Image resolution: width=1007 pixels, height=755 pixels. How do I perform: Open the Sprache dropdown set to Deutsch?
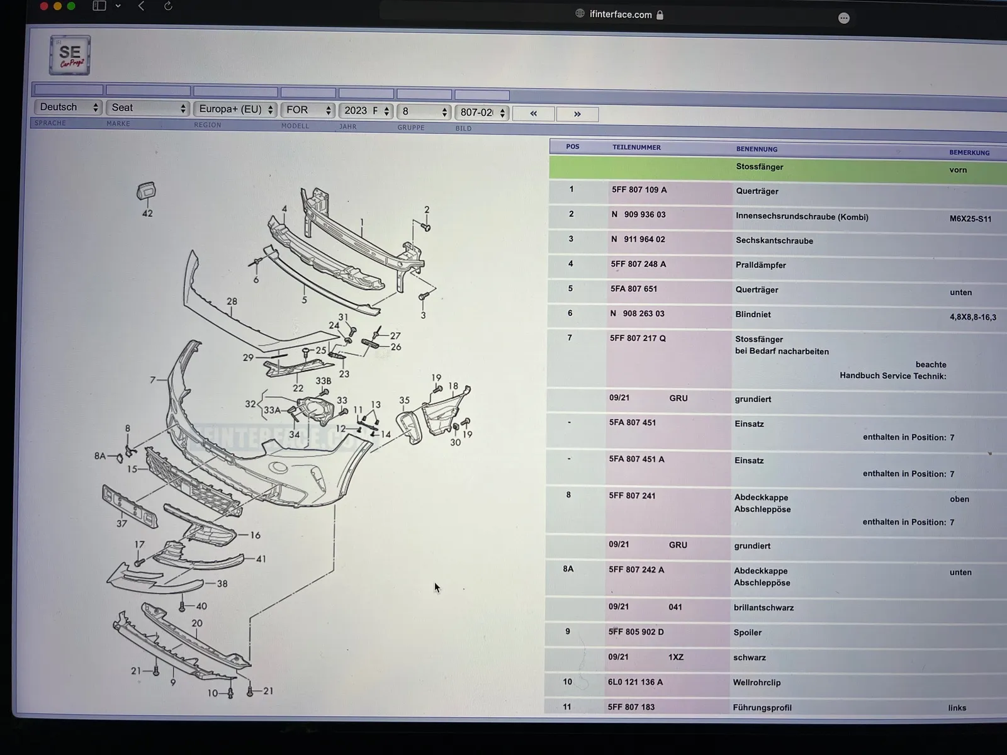[68, 108]
